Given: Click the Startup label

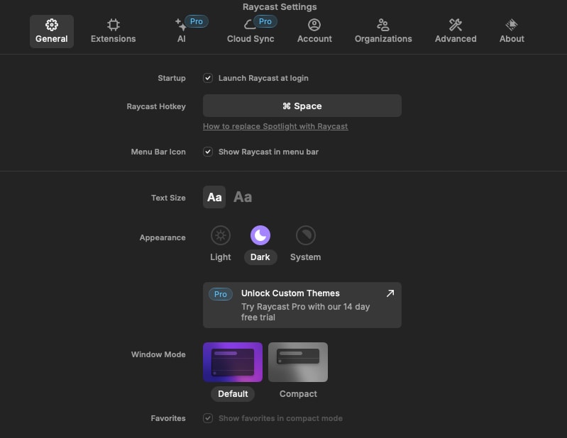Looking at the screenshot, I should (172, 78).
